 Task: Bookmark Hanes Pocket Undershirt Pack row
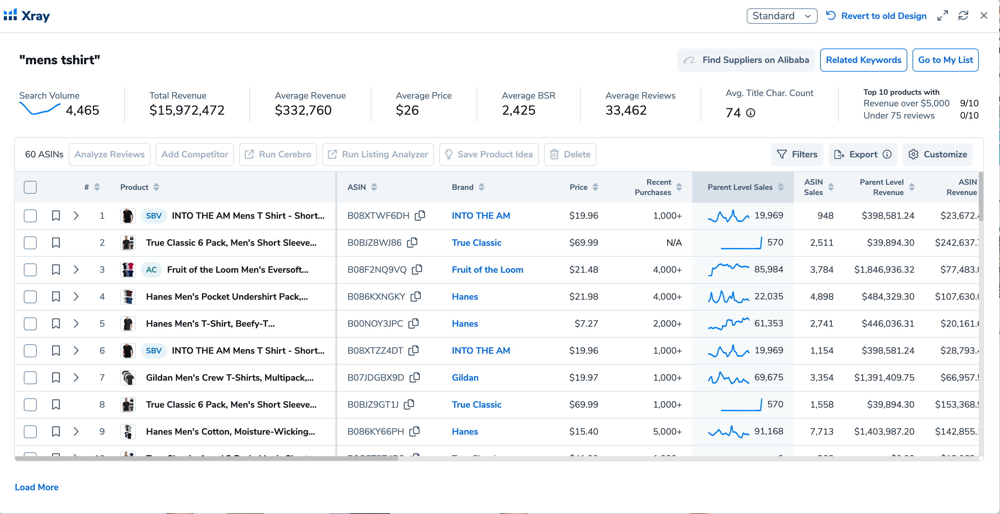point(56,297)
